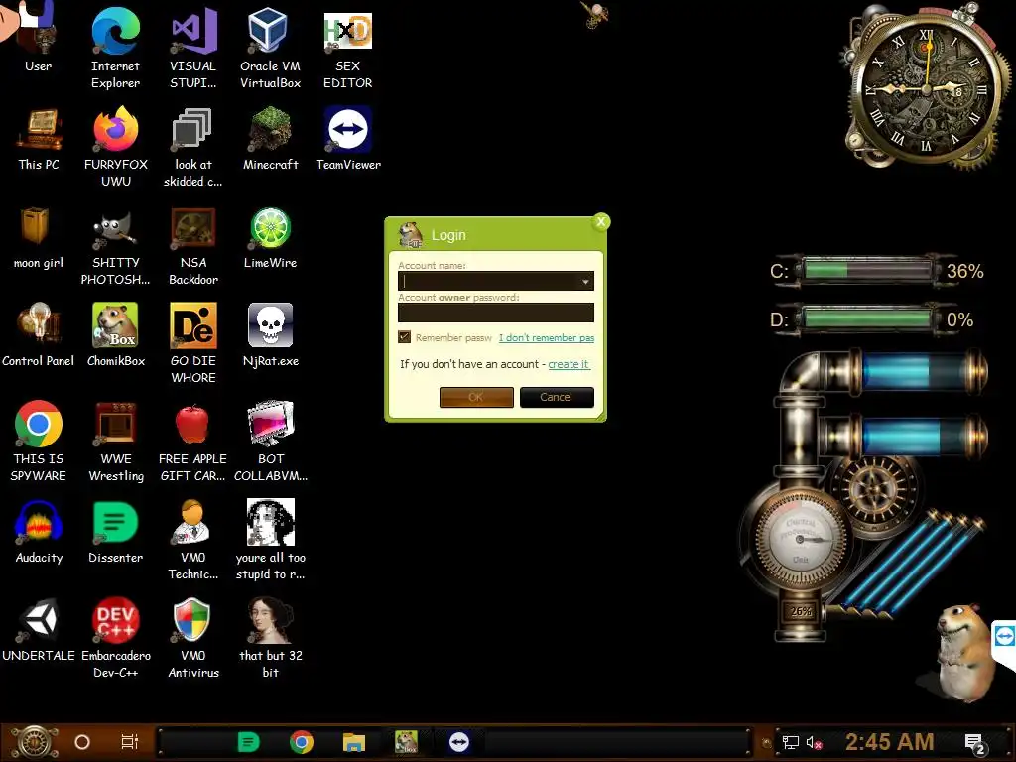Expand the Account name dropdown arrow
1016x762 pixels.
(x=585, y=281)
